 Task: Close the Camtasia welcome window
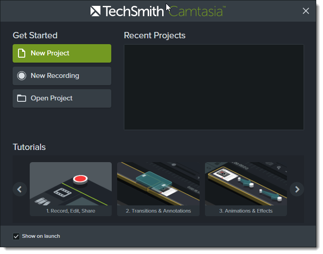(306, 11)
